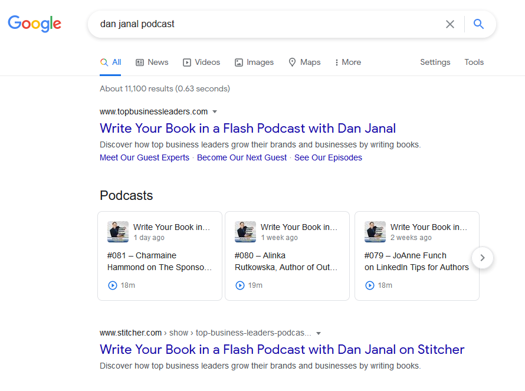Open 'See Our Episodes' sitelink
Image resolution: width=525 pixels, height=391 pixels.
pos(328,157)
